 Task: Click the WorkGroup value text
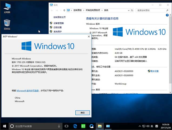tap(120, 84)
